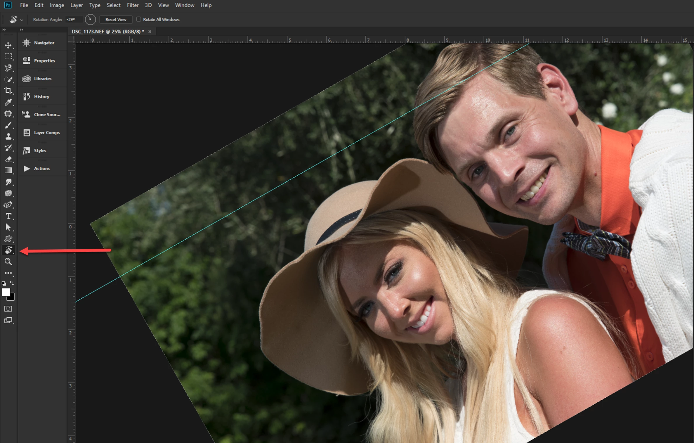Choose the Eyedropper tool
Image resolution: width=694 pixels, height=443 pixels.
coord(8,102)
